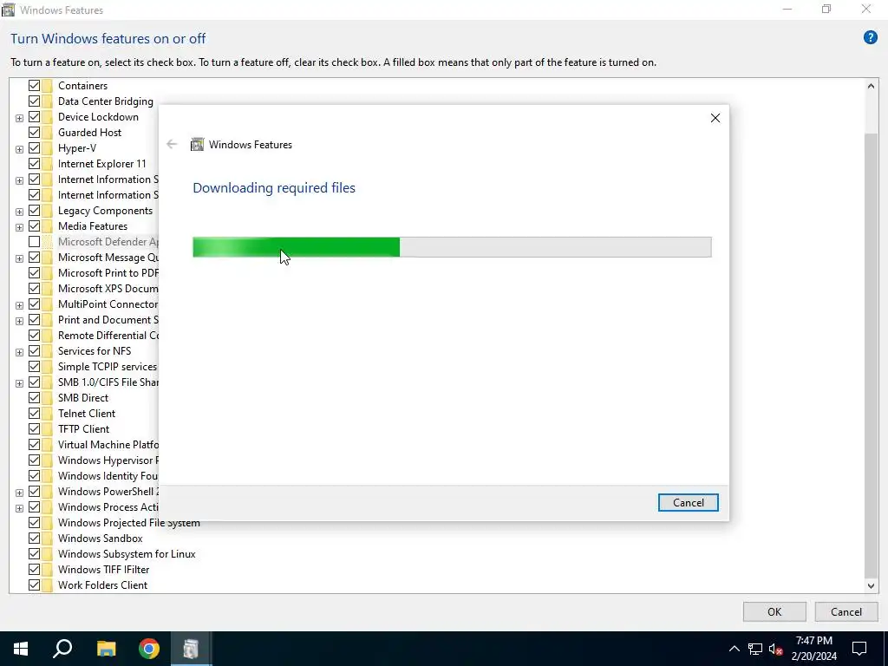
Task: Select the Simple TCPIP services row
Action: click(x=108, y=367)
